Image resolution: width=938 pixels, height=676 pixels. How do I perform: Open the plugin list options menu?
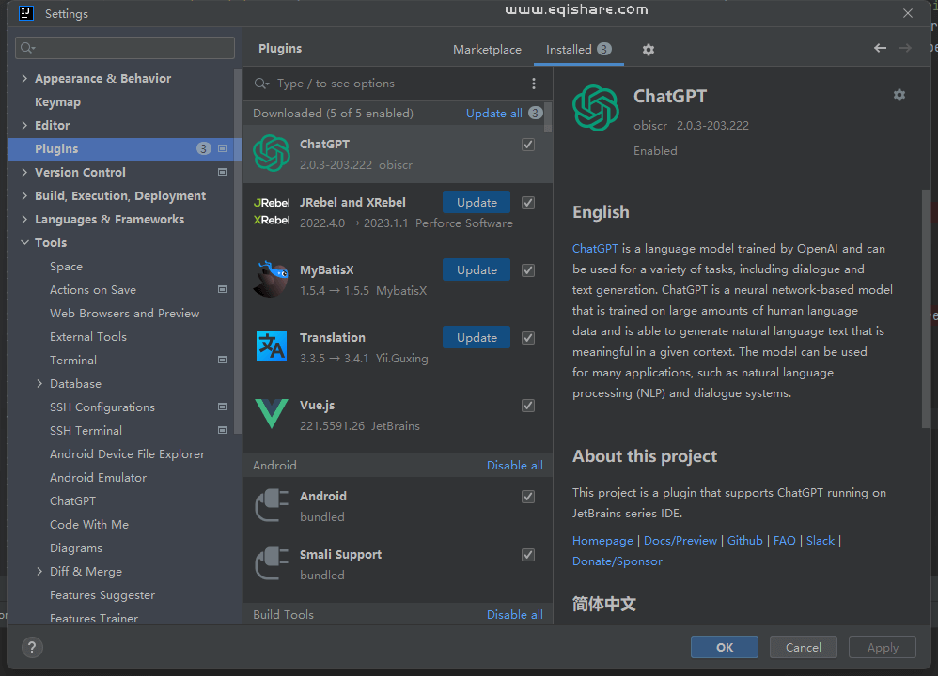point(534,84)
